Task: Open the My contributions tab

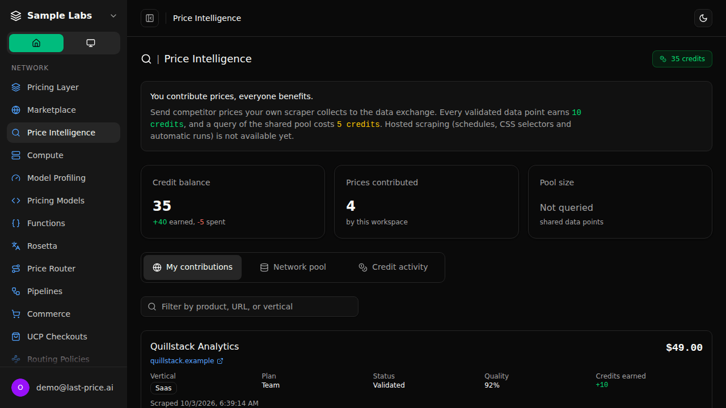Action: (x=192, y=267)
